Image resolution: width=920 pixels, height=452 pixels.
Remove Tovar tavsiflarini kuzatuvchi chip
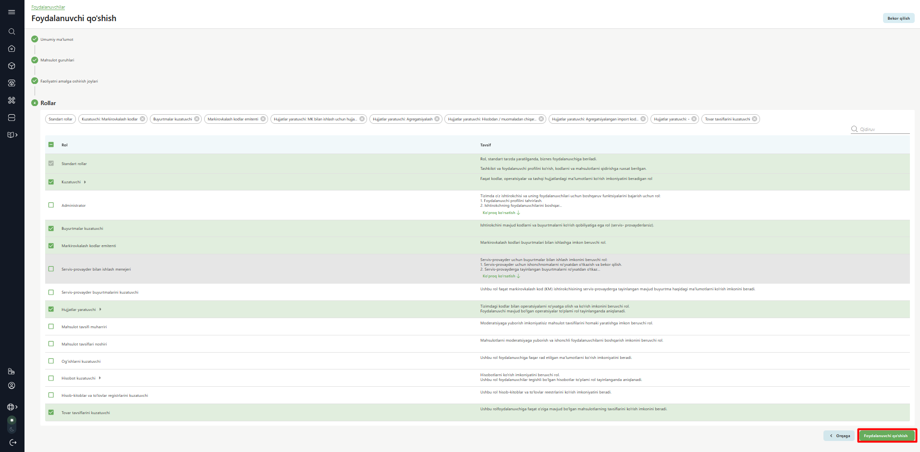[755, 119]
